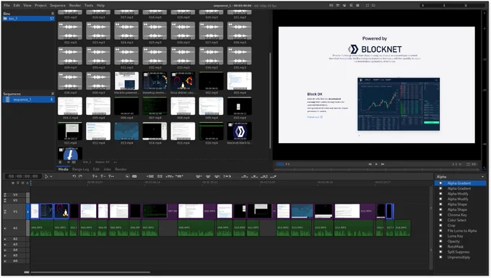Step to next frame in monitor

coord(383,164)
